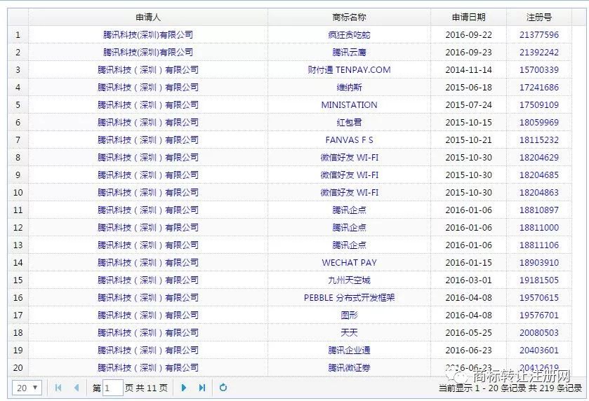Refresh the table with reload icon

[x=223, y=388]
